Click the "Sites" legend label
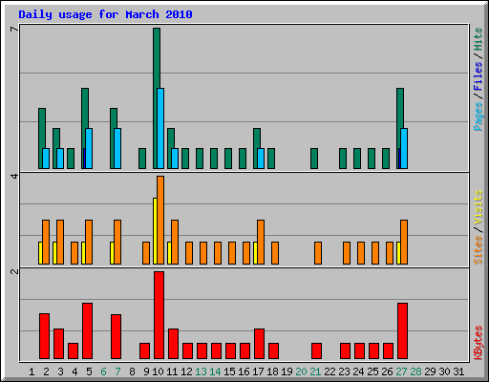The height and width of the screenshot is (382, 489). pyautogui.click(x=478, y=250)
